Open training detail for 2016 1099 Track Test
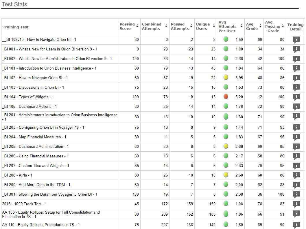Image resolution: width=306 pixels, height=229 pixels. (296, 204)
